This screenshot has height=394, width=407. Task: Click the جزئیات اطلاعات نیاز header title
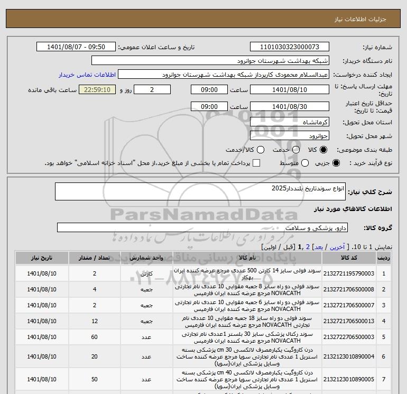360,19
